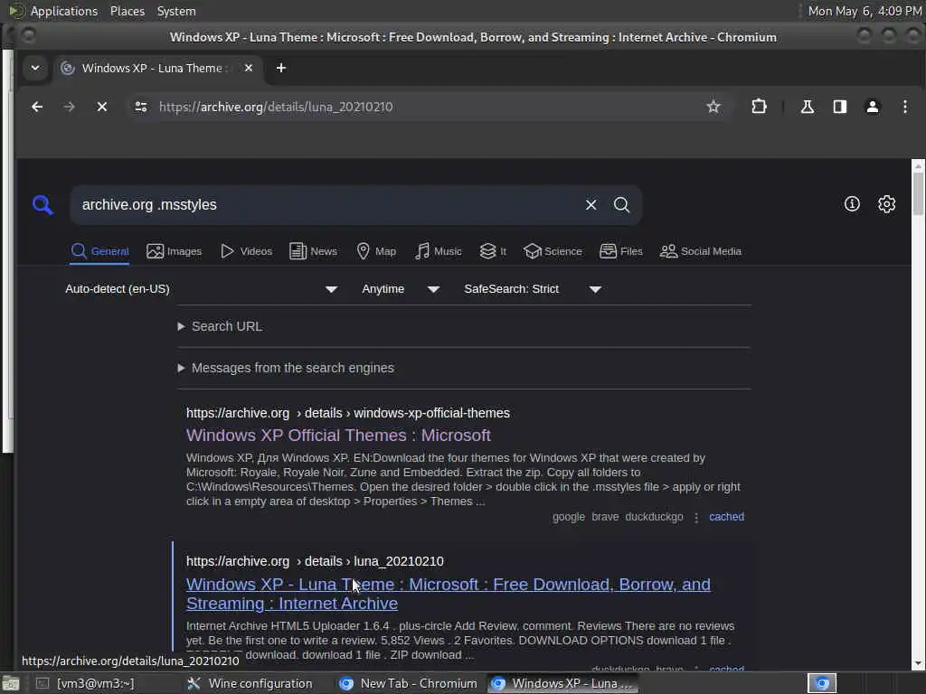Click the address bar URL
This screenshot has height=694, width=926.
276,107
